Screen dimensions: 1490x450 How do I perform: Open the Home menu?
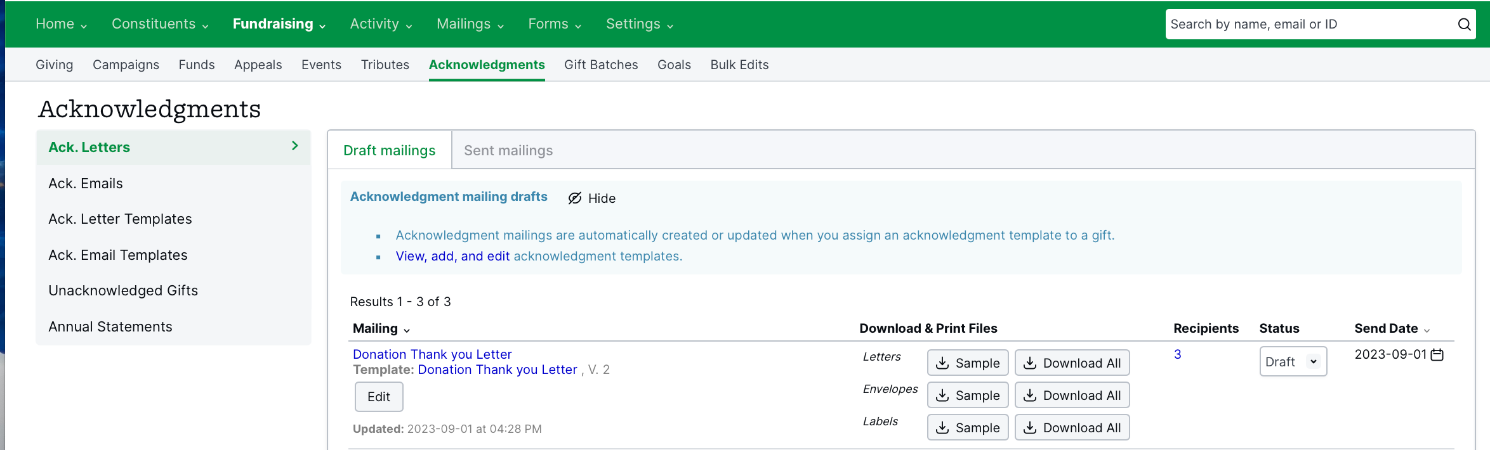click(x=61, y=24)
